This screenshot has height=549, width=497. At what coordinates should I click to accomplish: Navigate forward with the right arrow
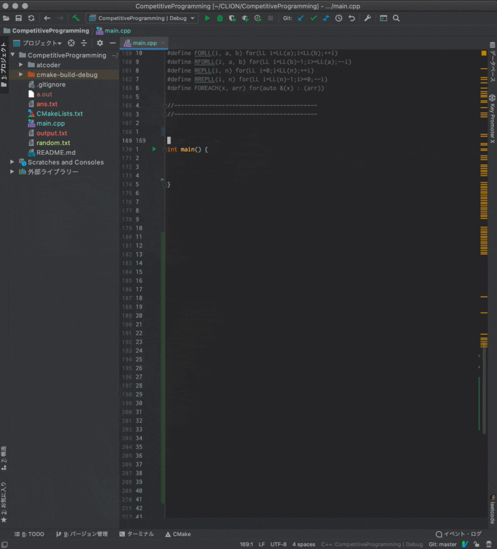[x=60, y=18]
